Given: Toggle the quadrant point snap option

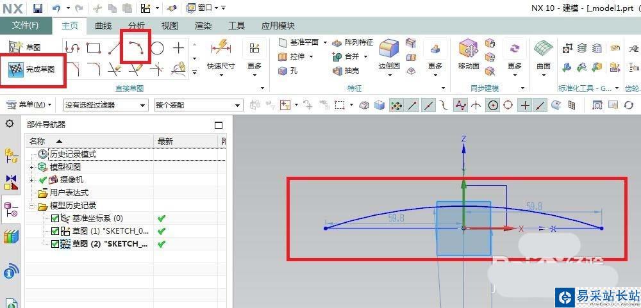Looking at the screenshot, I should coord(508,106).
